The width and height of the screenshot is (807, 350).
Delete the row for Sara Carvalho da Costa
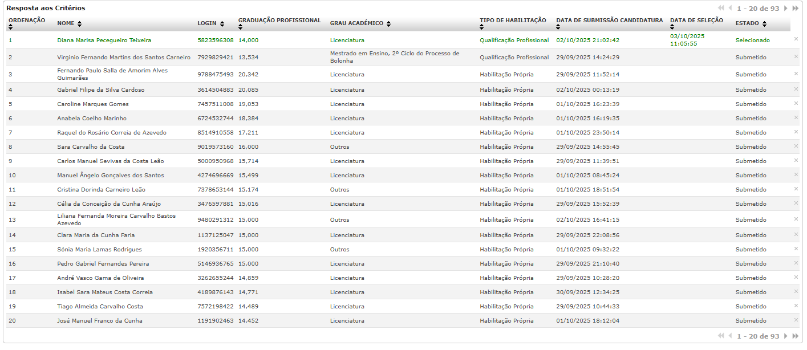point(796,146)
